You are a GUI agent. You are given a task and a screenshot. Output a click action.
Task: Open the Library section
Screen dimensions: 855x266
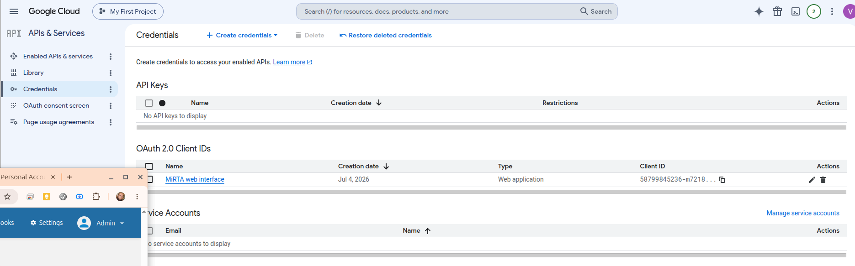coord(33,73)
